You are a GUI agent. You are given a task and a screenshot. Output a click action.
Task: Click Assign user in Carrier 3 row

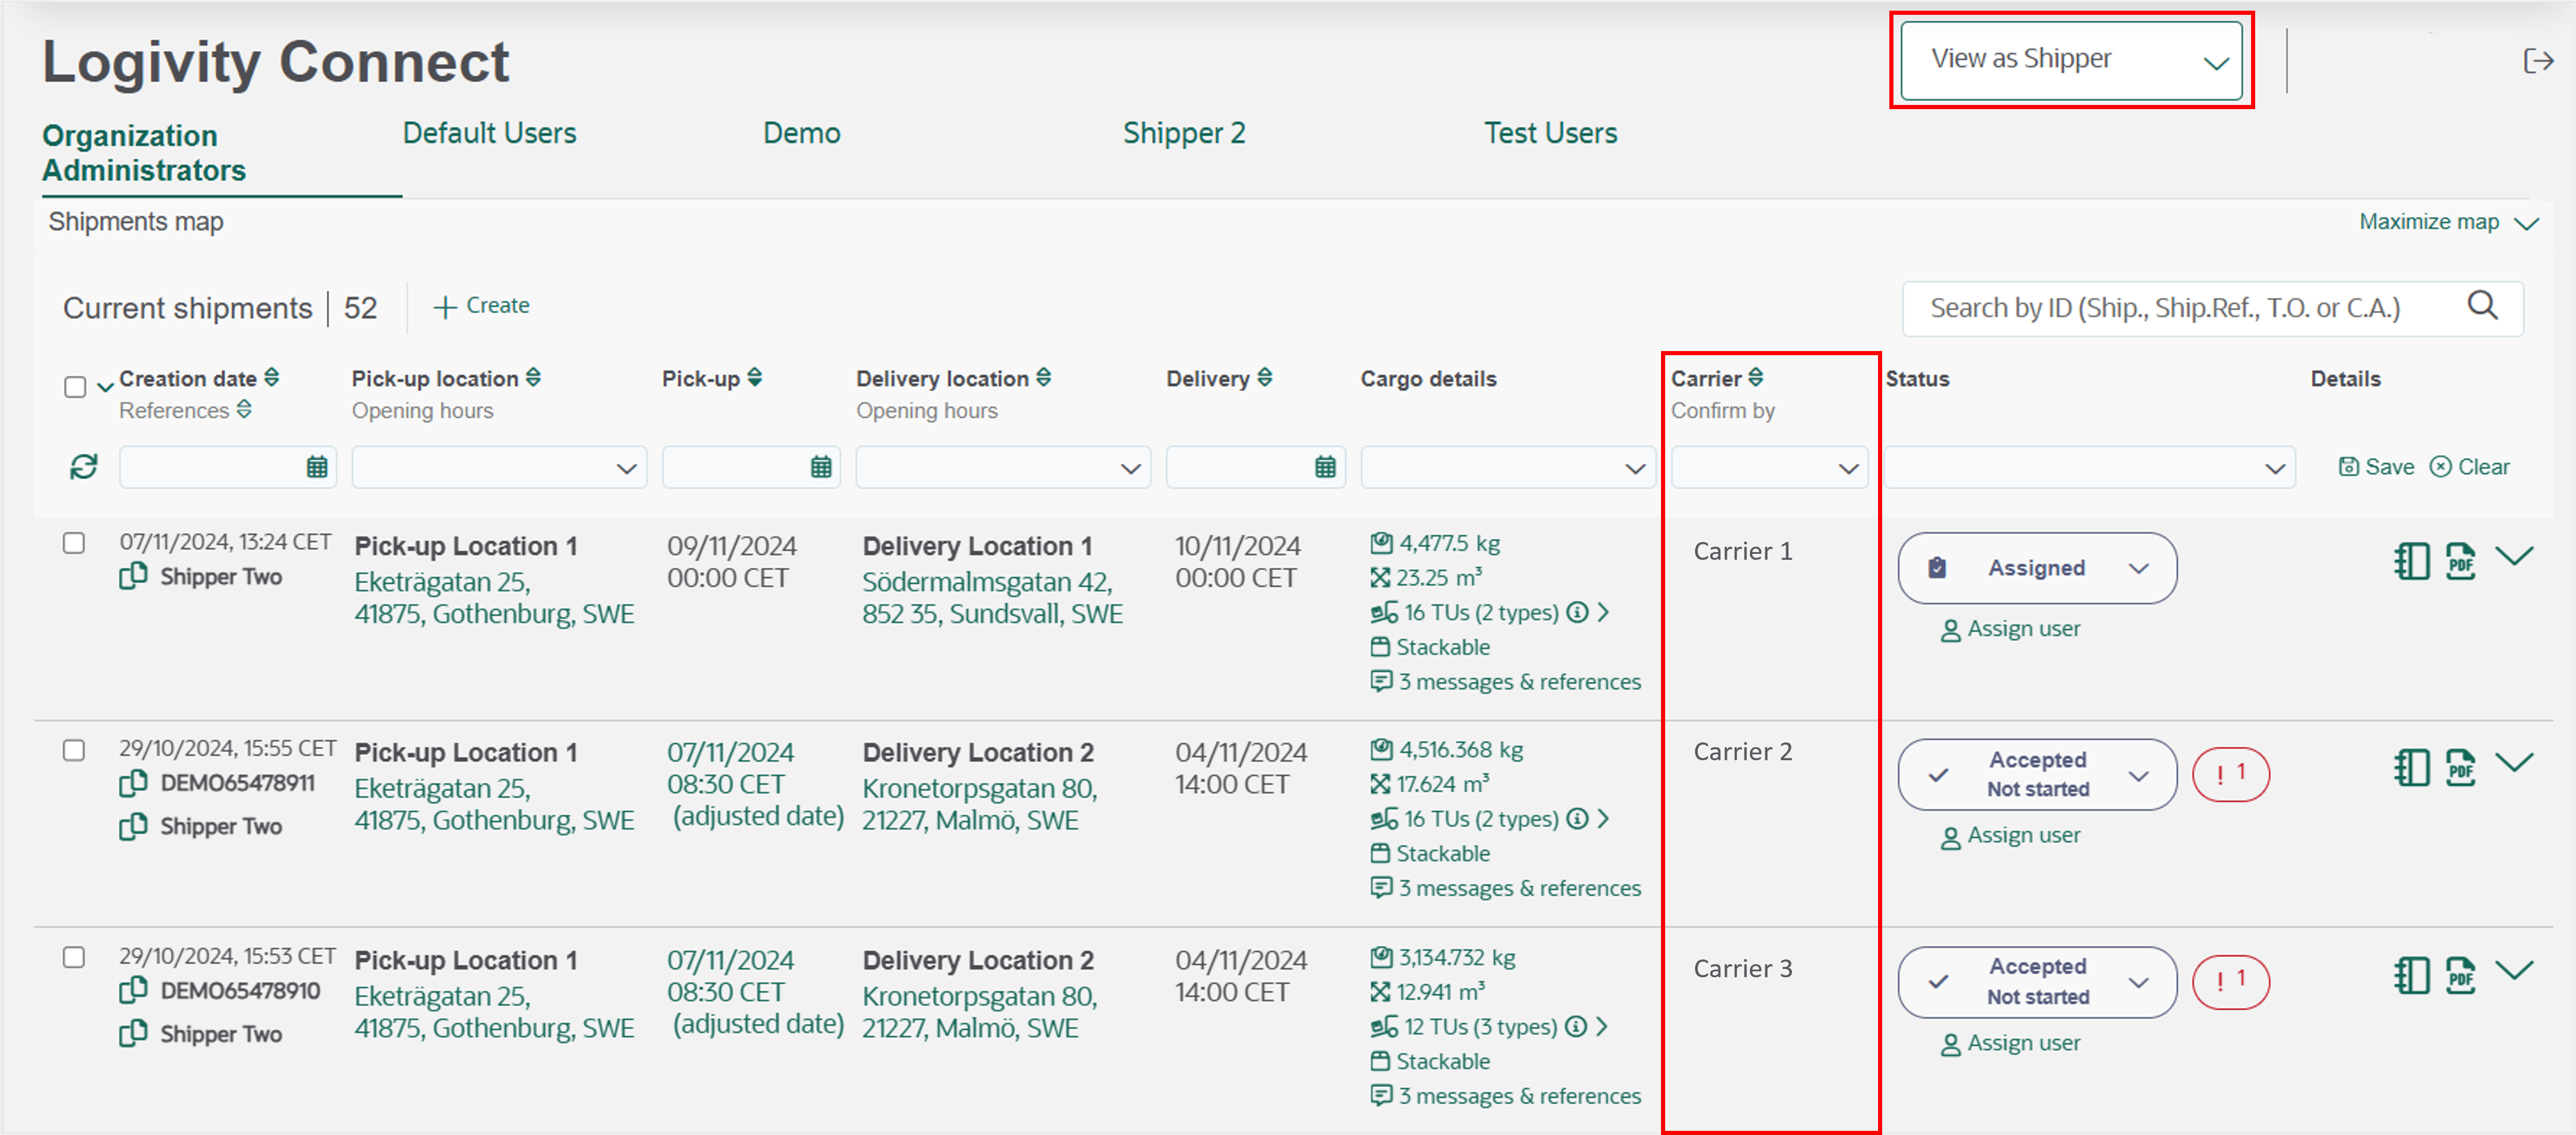2010,1043
